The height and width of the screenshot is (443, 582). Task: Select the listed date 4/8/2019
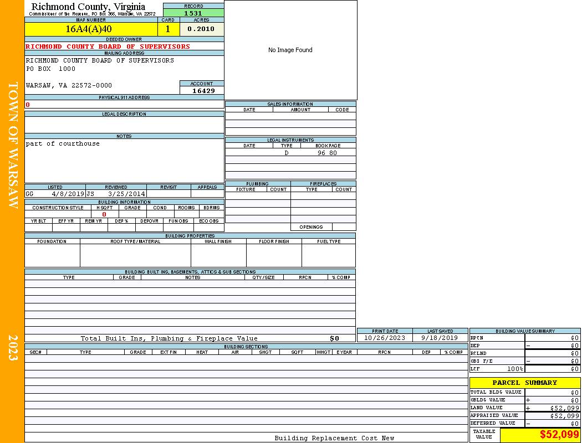tap(68, 194)
